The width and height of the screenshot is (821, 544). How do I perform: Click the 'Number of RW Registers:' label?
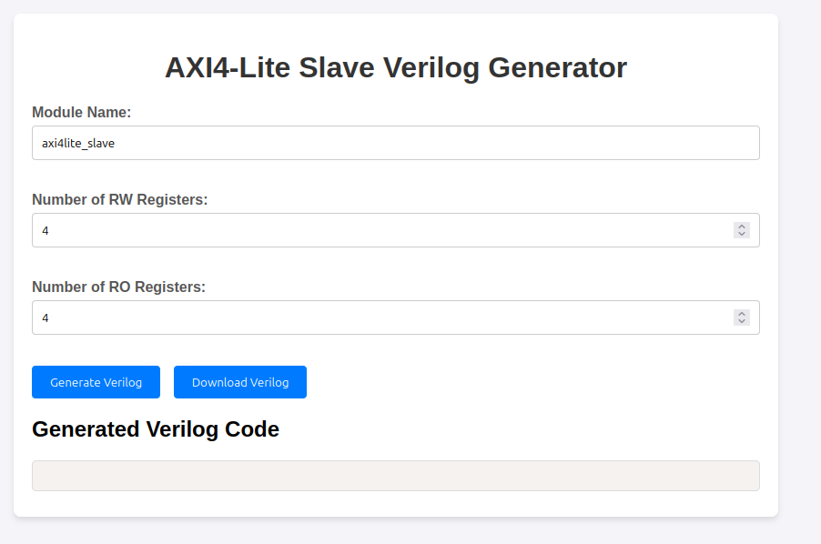click(120, 200)
